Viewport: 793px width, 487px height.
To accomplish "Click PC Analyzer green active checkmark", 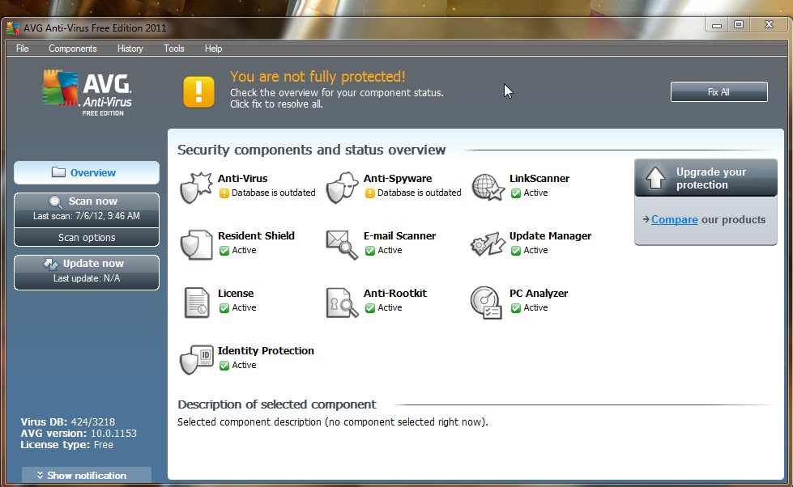I will pos(516,308).
